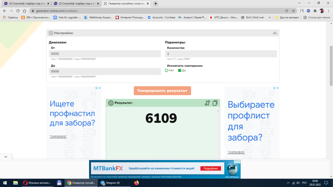Viewport: 333px width, 187px height.
Task: Close the left ad banner
Action: tap(100, 88)
